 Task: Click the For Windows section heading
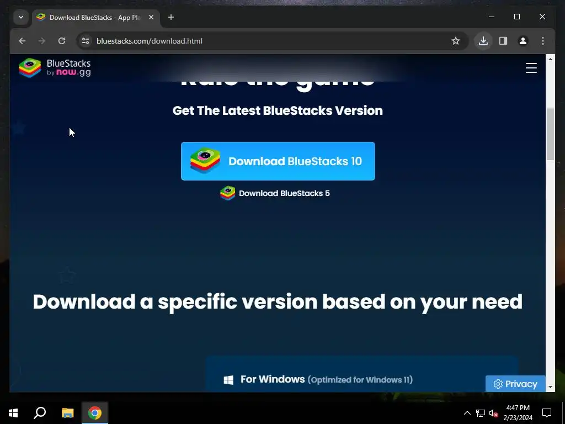[327, 379]
